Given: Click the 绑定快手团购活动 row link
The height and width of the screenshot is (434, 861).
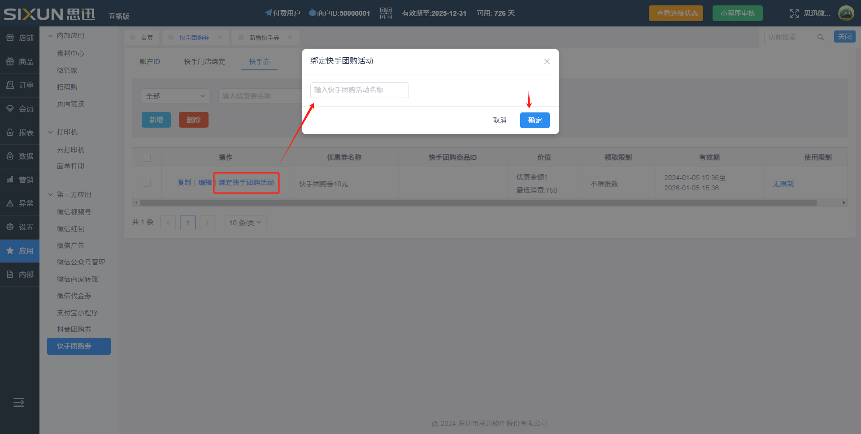Looking at the screenshot, I should click(x=246, y=182).
